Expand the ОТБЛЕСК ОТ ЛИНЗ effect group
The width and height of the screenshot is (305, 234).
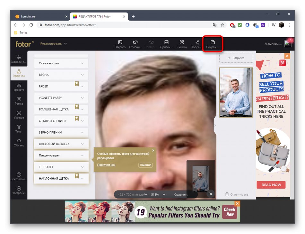[61, 121]
